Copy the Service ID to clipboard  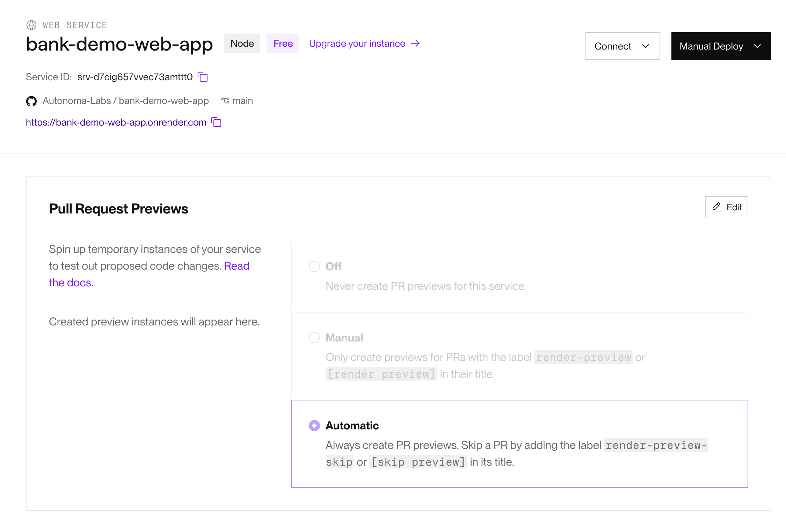point(203,77)
